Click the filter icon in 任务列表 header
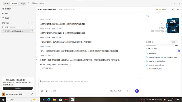Viewport: 182px width, 102px height. coord(32,23)
